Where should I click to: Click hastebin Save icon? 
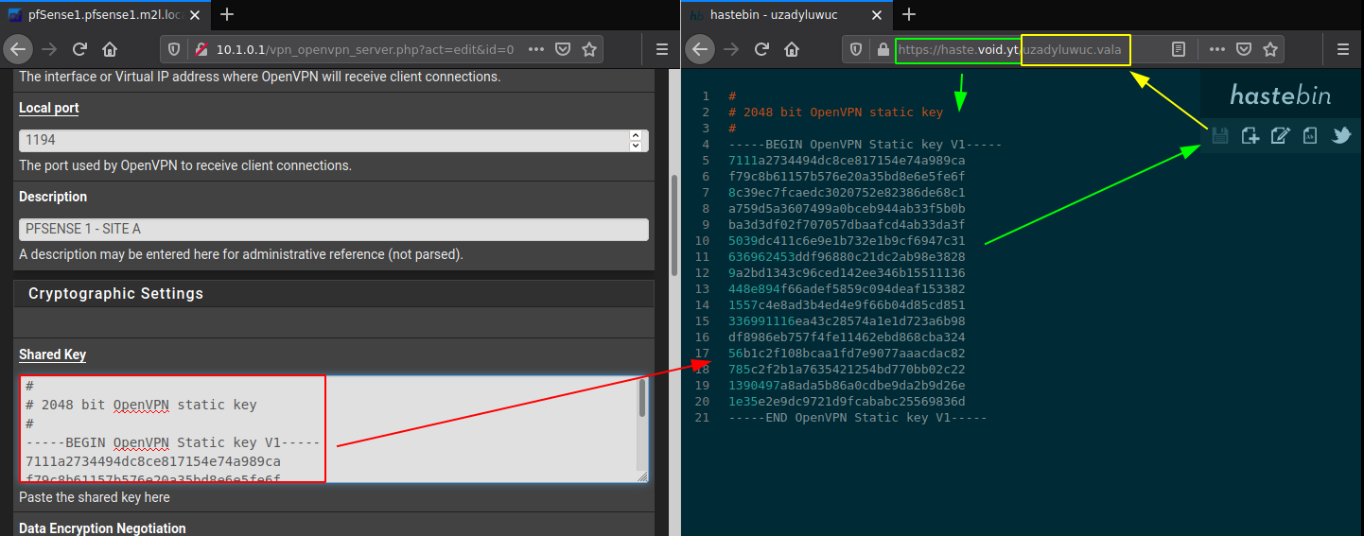click(x=1220, y=135)
